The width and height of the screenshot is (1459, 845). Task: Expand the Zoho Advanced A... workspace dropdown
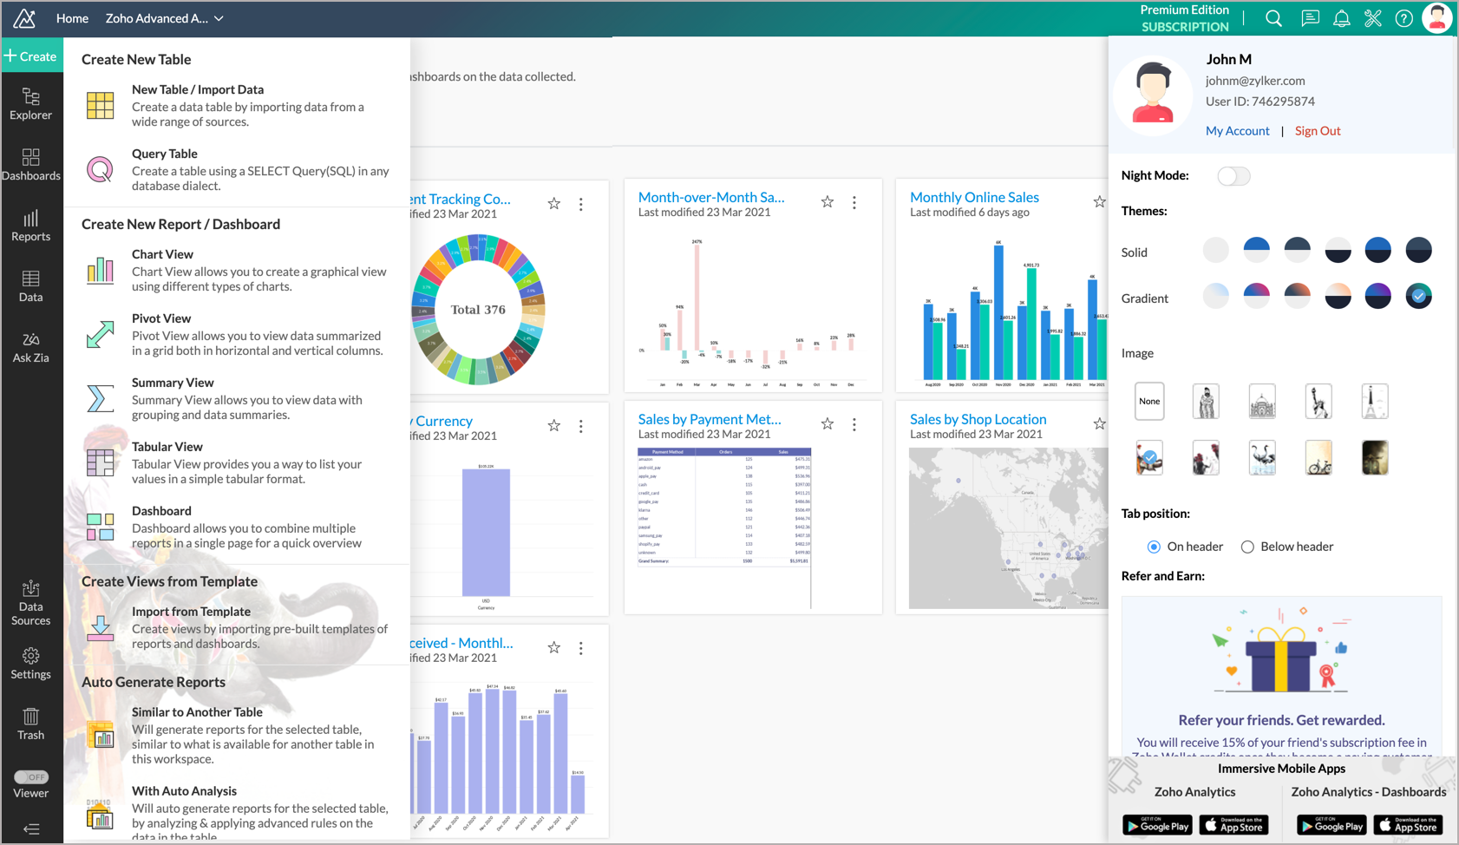(165, 18)
